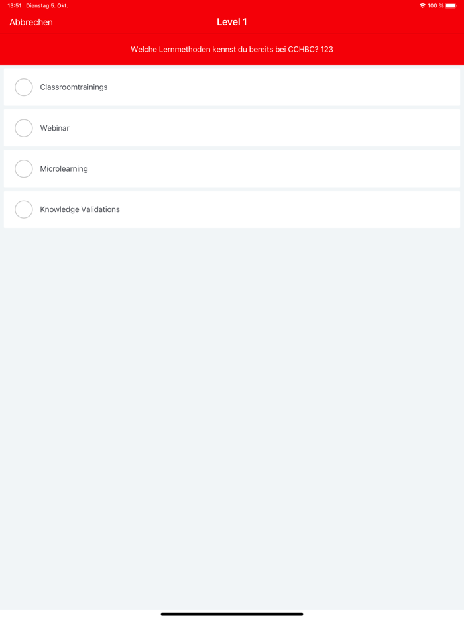Select the Classroomtrainings radio circle
Image resolution: width=464 pixels, height=619 pixels.
(x=24, y=87)
